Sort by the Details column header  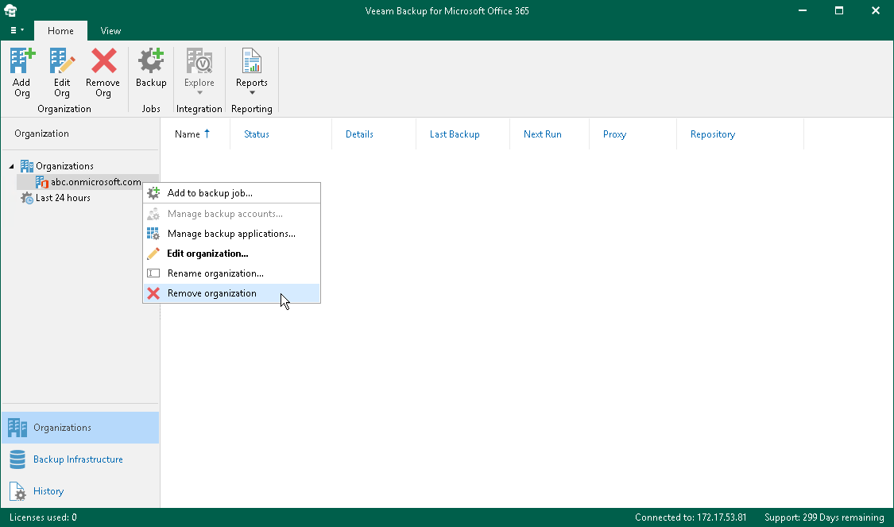[359, 134]
